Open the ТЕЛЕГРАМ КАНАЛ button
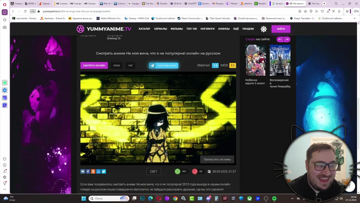This screenshot has height=203, width=360. pyautogui.click(x=164, y=65)
